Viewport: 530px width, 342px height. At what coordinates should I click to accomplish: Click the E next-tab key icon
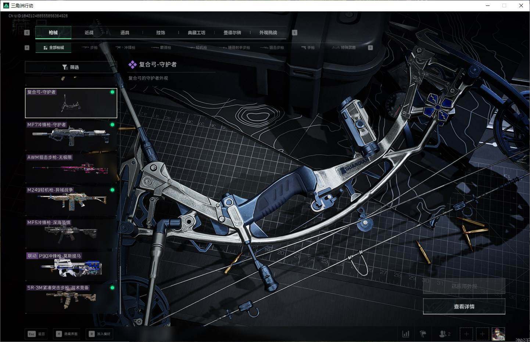pyautogui.click(x=294, y=33)
